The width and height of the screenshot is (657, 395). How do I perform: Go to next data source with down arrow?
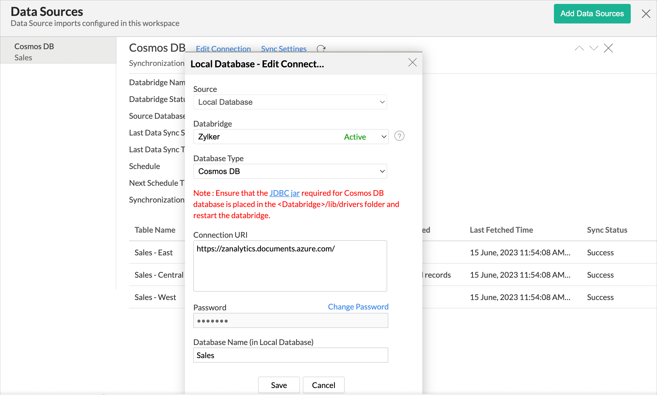point(594,48)
